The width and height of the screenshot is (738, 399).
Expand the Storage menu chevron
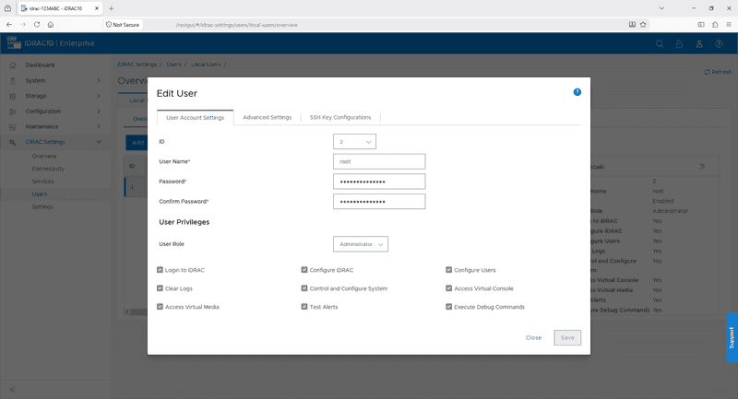(99, 96)
